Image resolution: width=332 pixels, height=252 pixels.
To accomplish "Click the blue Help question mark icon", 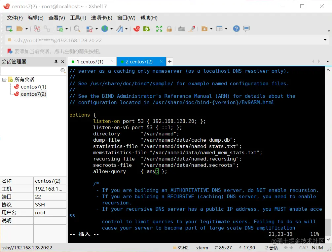I will (236, 29).
